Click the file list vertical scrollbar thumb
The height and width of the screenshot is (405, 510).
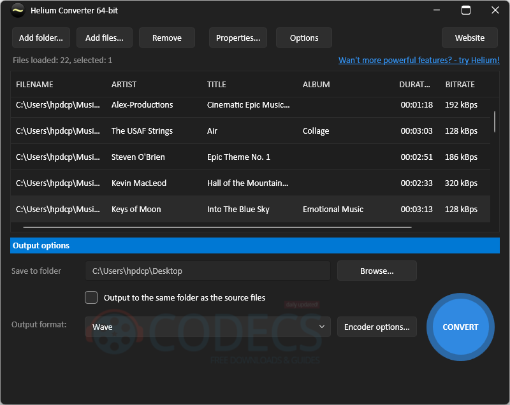[495, 122]
